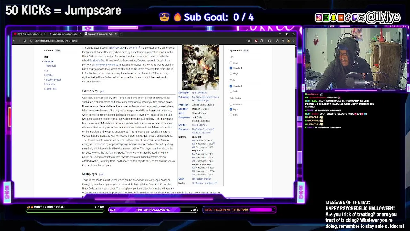Open the red extension icon in the browser toolbar

(x=256, y=41)
